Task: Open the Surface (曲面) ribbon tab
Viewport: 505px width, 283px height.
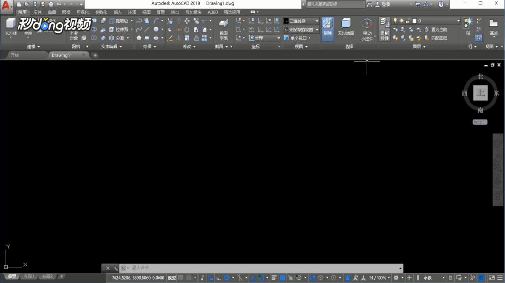Action: tap(52, 12)
